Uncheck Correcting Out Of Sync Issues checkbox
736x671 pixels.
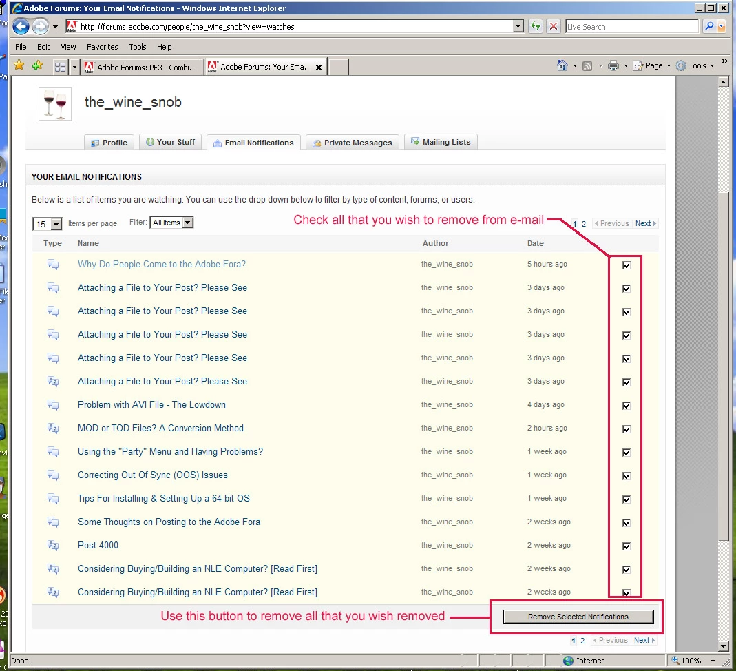626,475
